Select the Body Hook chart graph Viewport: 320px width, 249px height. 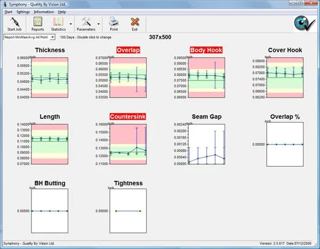[x=206, y=77]
